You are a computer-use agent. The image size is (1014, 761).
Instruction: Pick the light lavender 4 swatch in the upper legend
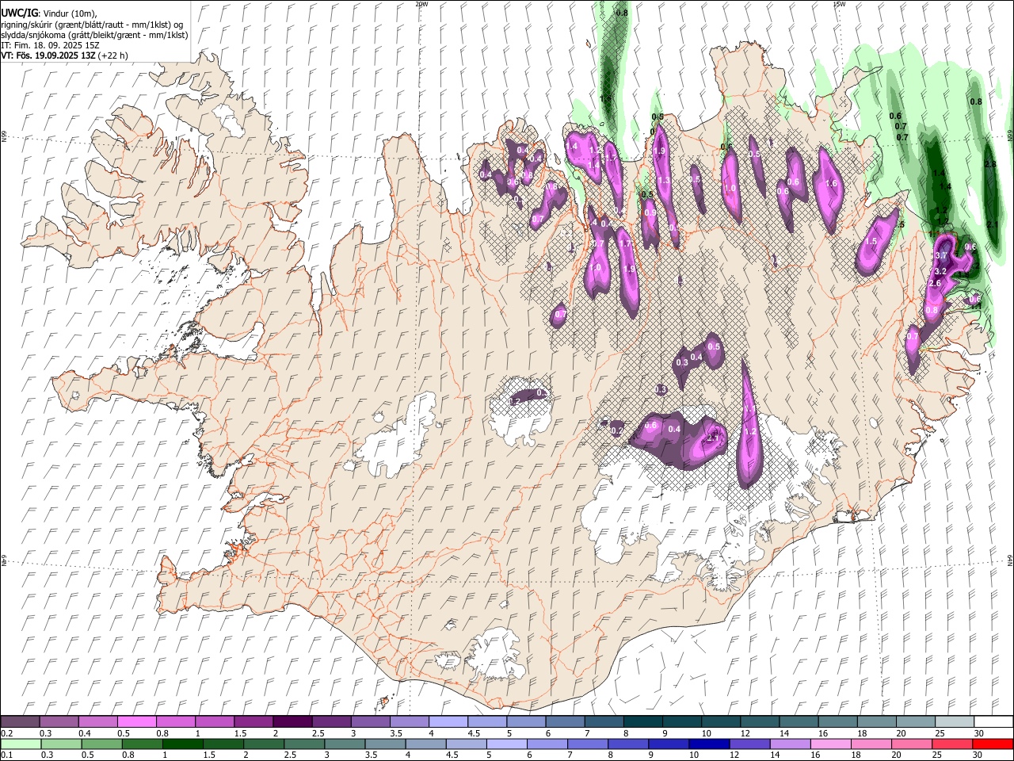tap(448, 722)
